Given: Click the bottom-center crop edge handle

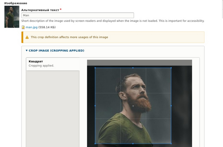Looking at the screenshot, I should (133, 143).
